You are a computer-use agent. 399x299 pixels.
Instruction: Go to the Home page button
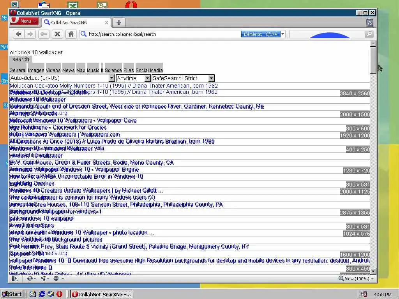point(71,34)
